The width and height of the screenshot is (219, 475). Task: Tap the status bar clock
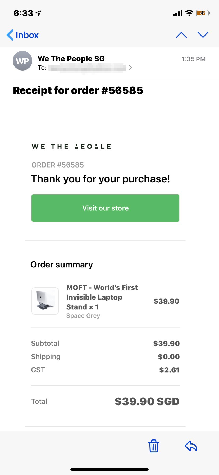pos(23,13)
